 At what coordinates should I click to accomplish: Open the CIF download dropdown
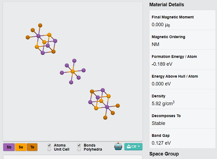pyautogui.click(x=133, y=146)
